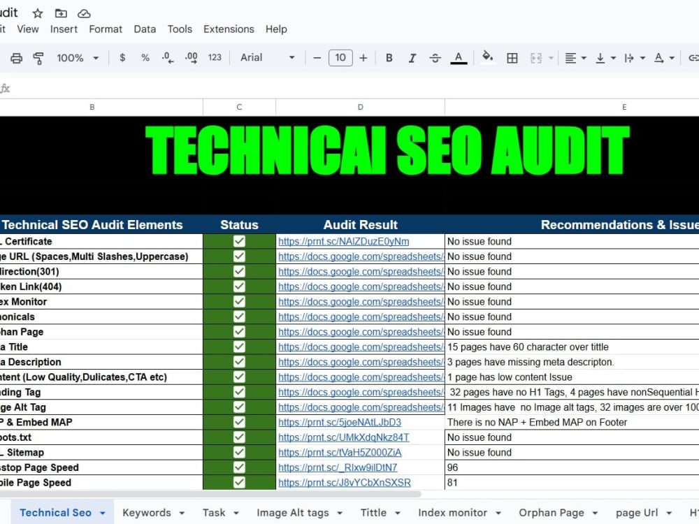Click the formula bar fx field
Viewport: 699px width, 524px height.
(x=6, y=88)
